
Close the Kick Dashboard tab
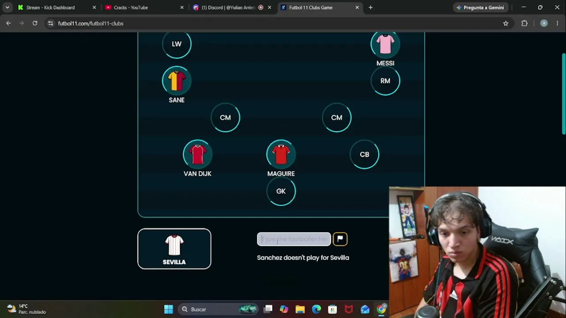(94, 8)
